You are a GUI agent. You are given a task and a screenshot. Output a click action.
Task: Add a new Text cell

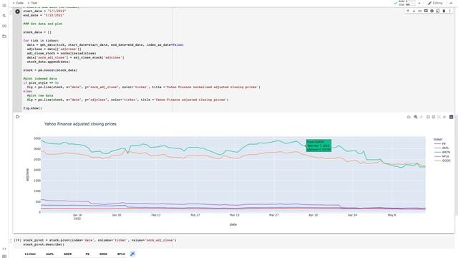point(32,3)
